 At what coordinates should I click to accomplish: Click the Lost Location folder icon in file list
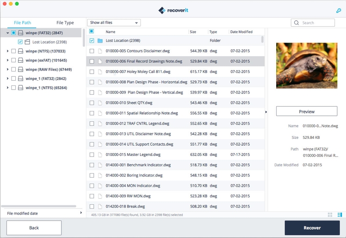[100, 41]
